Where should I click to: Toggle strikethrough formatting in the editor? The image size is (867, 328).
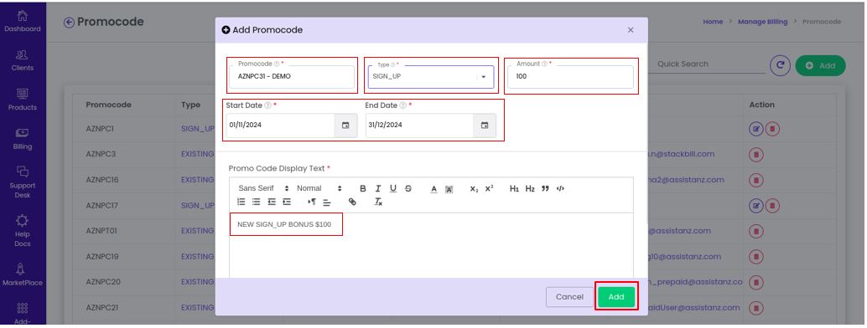408,188
